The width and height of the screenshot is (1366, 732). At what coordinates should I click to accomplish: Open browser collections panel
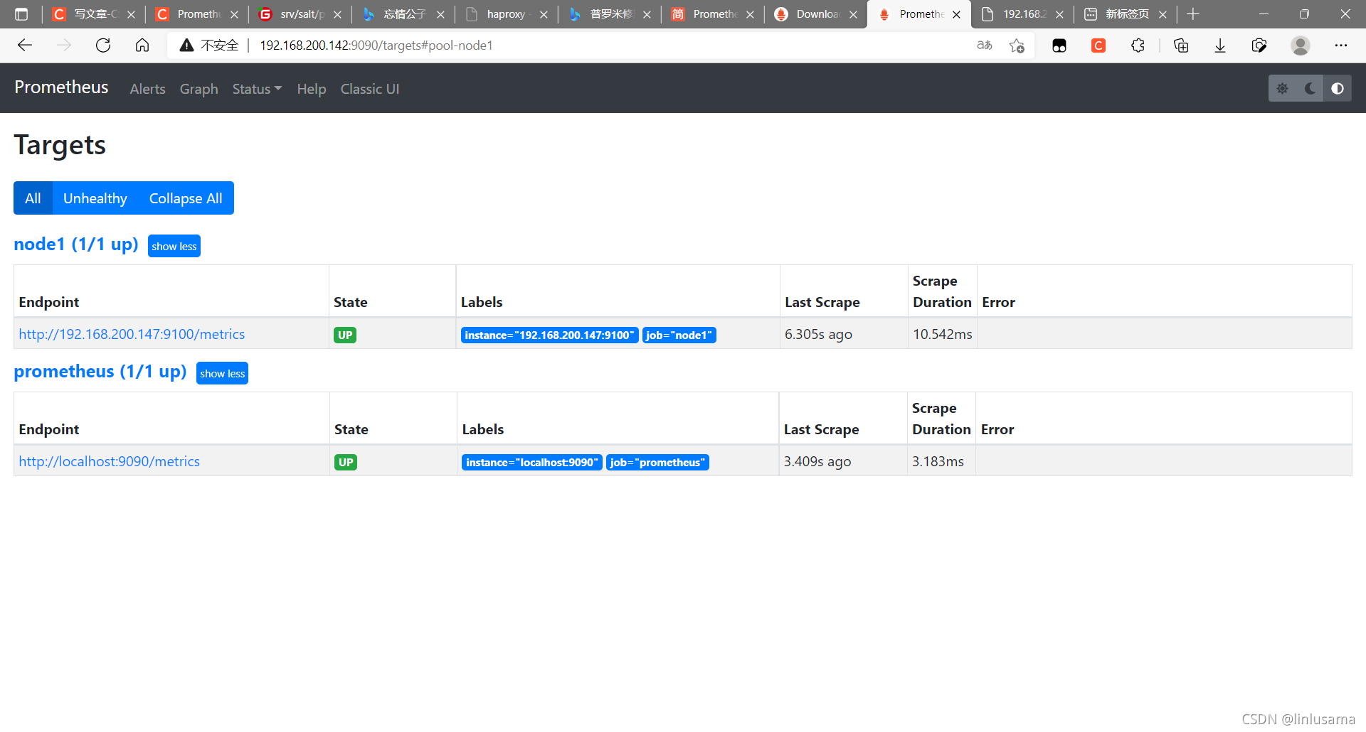click(1181, 45)
